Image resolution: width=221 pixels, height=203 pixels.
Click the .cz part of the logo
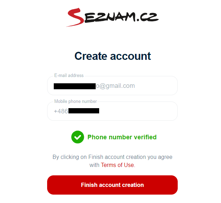tap(147, 17)
